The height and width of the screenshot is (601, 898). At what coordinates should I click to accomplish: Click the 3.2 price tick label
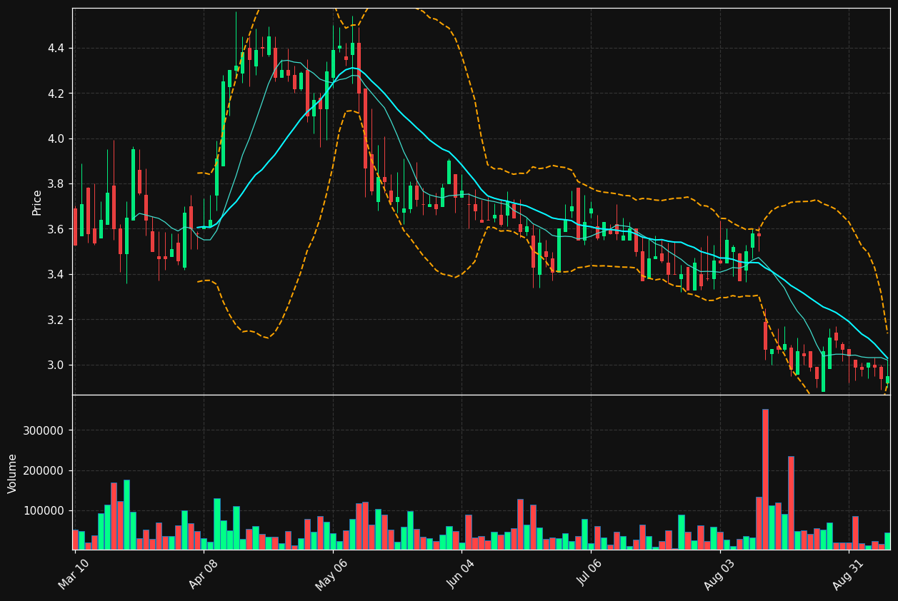56,320
